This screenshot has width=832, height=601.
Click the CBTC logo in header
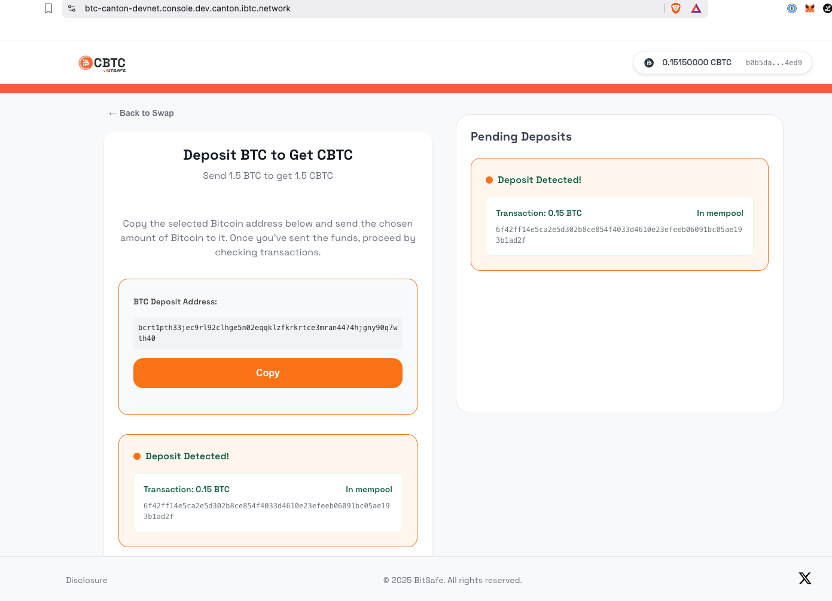click(102, 63)
